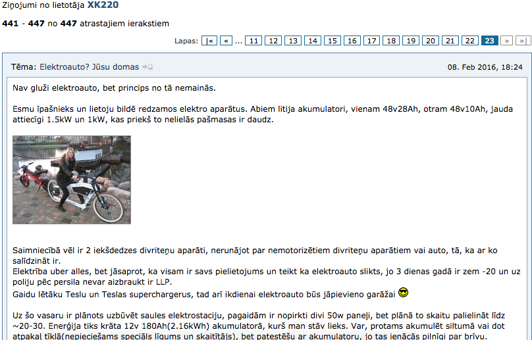Select page 16 in pagination
532x340 pixels.
pyautogui.click(x=352, y=41)
